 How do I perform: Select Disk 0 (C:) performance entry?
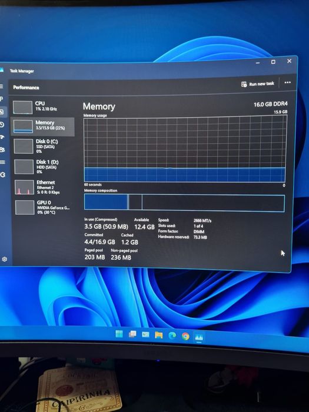44,147
